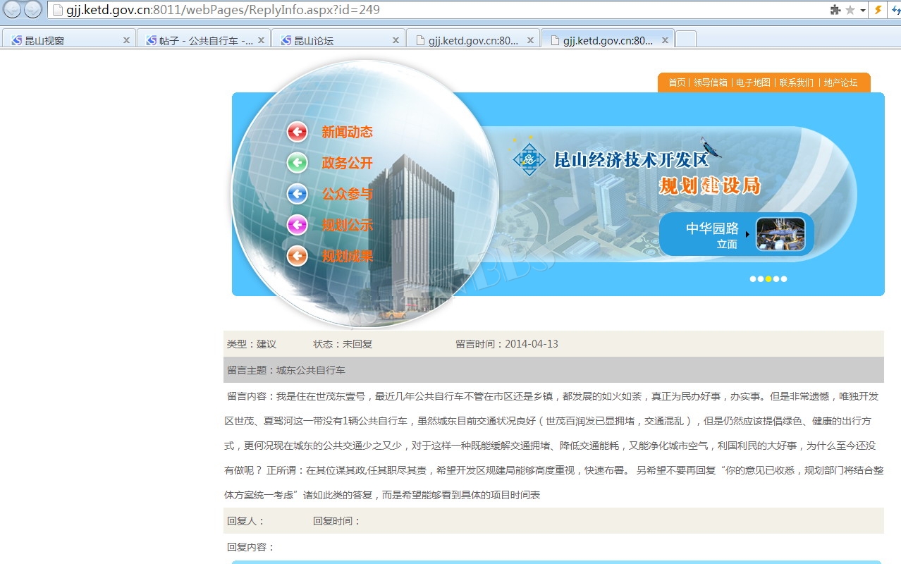This screenshot has width=901, height=564.
Task: Click the page icon beside the URL
Action: pos(58,10)
